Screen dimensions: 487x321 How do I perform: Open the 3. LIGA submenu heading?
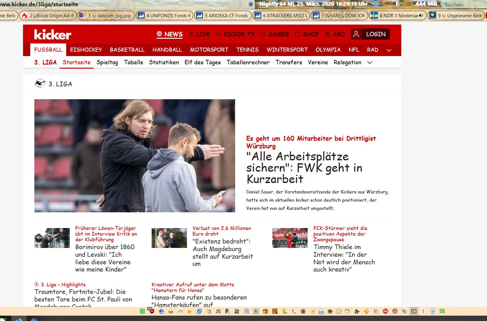[45, 62]
